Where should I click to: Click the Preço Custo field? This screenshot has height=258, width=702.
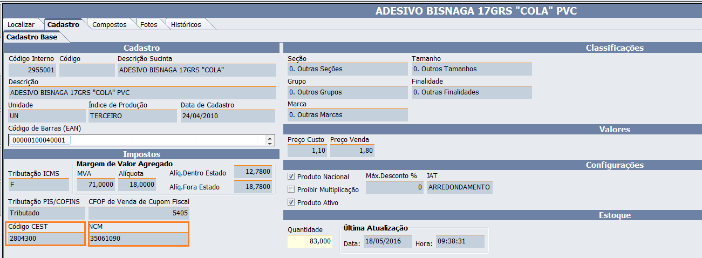(x=307, y=151)
